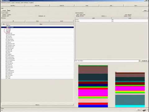Click the Remove attributes button

[37, 105]
